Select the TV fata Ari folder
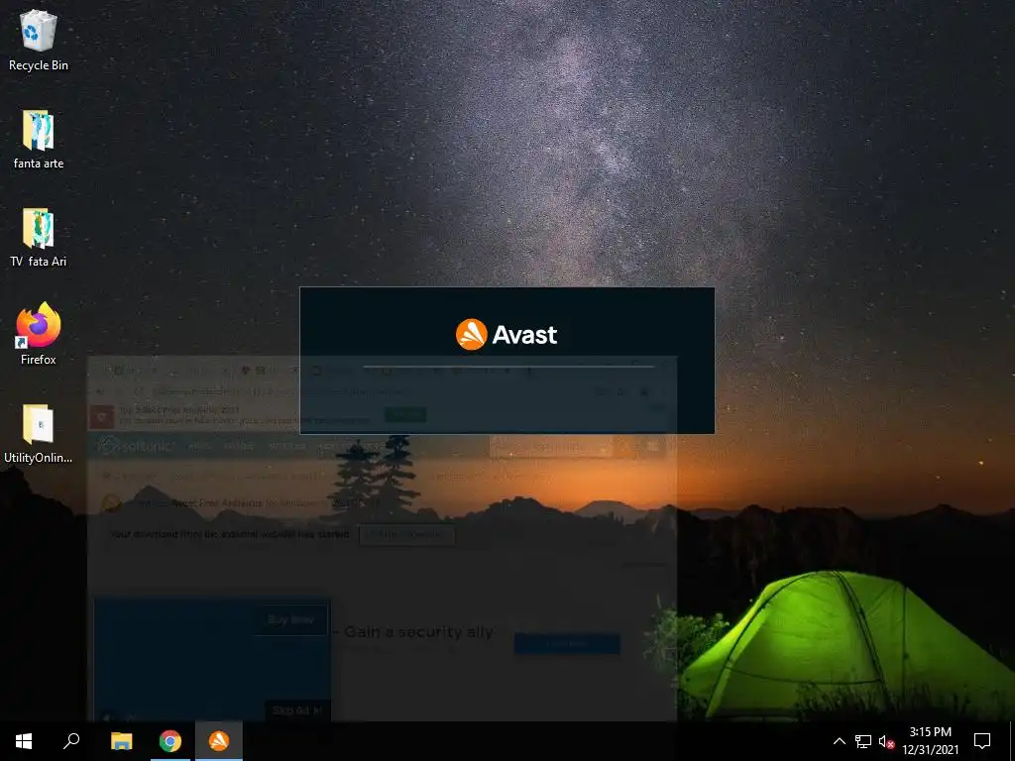The height and width of the screenshot is (761, 1015). (39, 238)
